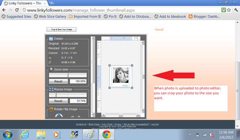Image resolution: width=240 pixels, height=140 pixels.
Task: Click the browser page scrollbar down arrow
Action: tap(237, 126)
